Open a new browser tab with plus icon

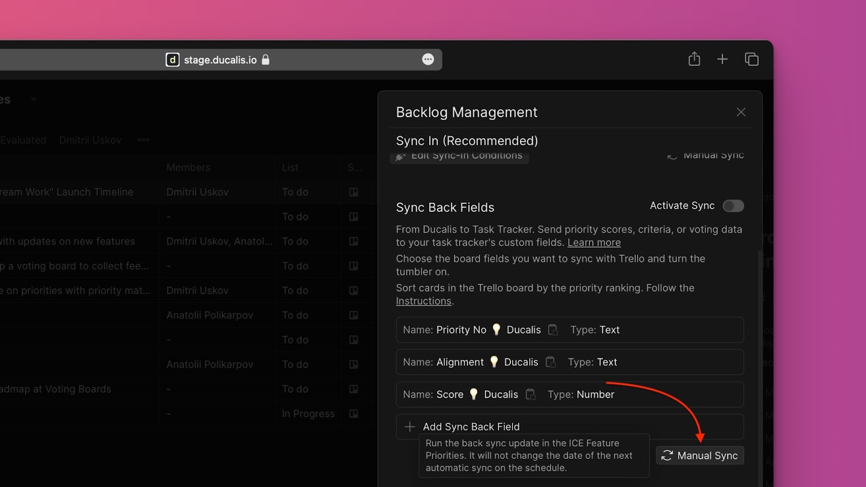tap(722, 59)
